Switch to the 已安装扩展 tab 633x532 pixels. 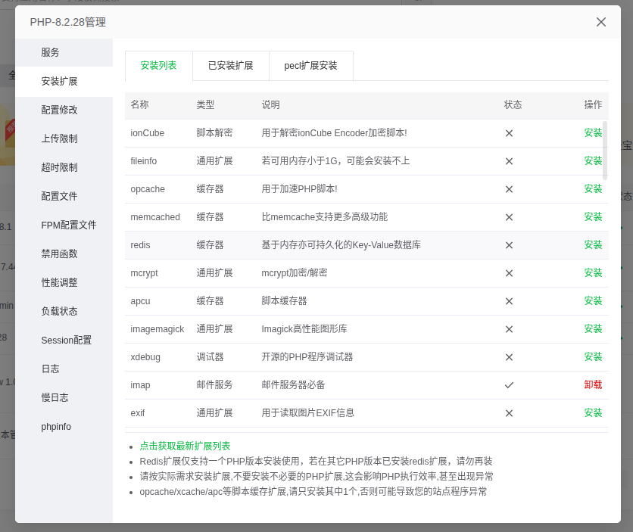pyautogui.click(x=230, y=66)
